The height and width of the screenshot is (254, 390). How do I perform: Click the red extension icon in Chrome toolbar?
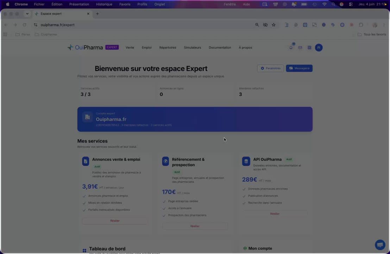pos(351,25)
